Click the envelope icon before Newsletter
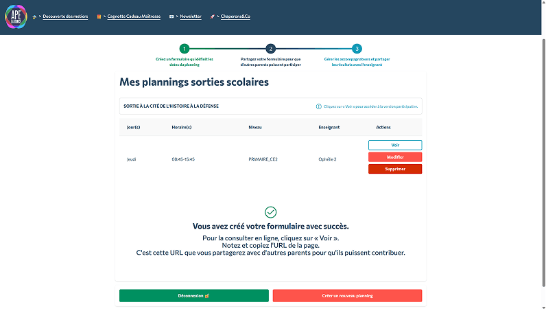Viewport: 546px width, 309px height. [171, 16]
